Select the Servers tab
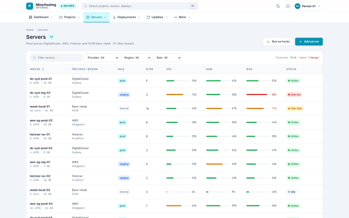The height and width of the screenshot is (218, 349). click(x=96, y=17)
